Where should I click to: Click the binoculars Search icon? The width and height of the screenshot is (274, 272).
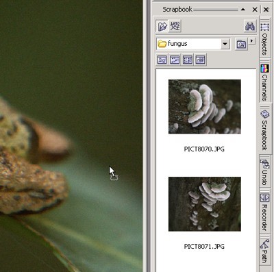[250, 27]
